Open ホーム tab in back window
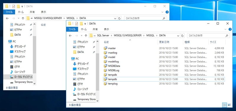This screenshot has width=236, height=111. [21, 12]
